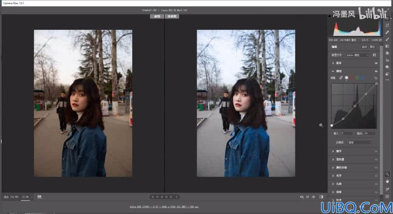Open the three-dots More options menu
Image resolution: width=393 pixels, height=214 pixels.
click(x=387, y=80)
